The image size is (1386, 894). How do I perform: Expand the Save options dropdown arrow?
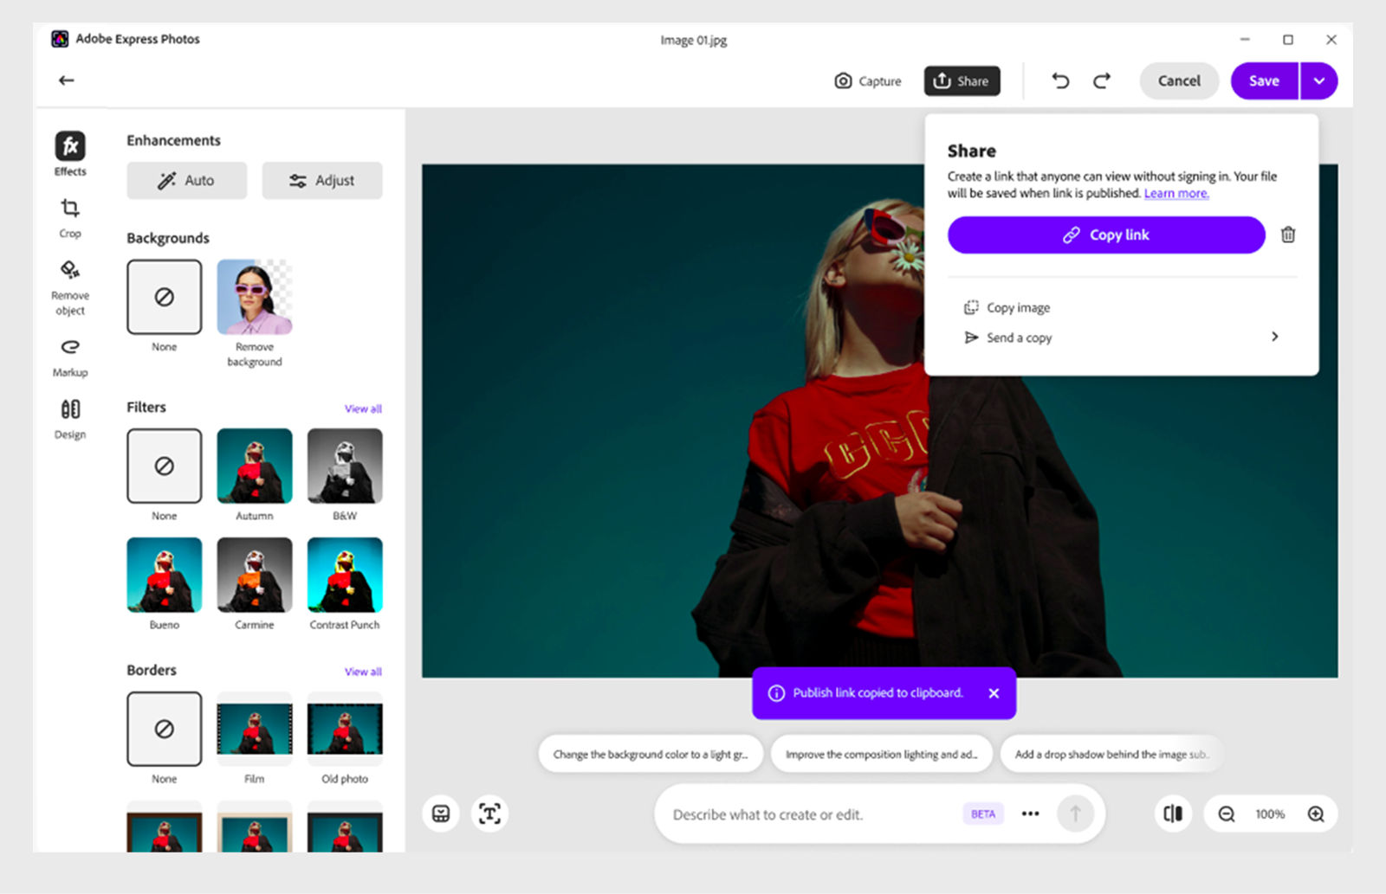pyautogui.click(x=1318, y=80)
